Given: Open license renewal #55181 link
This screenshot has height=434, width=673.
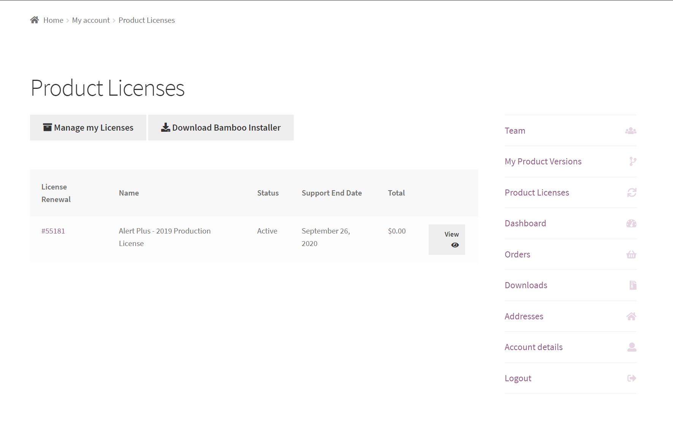Looking at the screenshot, I should (x=53, y=231).
